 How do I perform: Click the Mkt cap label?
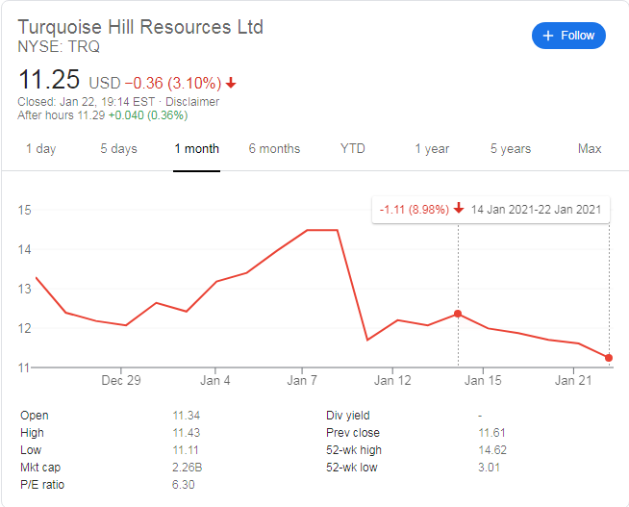coord(40,468)
